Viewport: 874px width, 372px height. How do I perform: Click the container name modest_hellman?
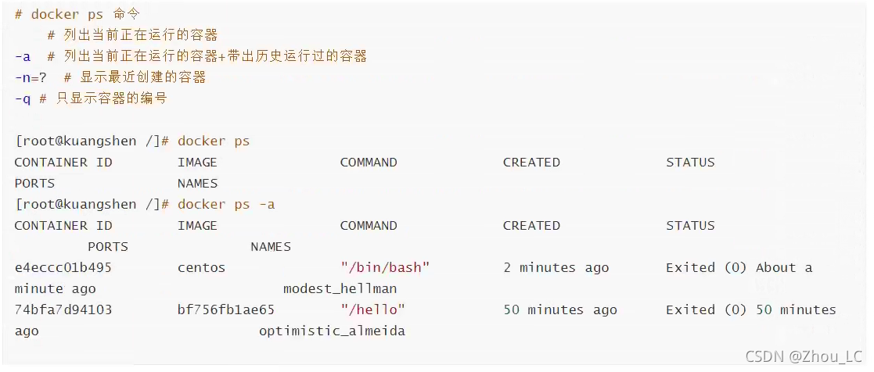(340, 289)
